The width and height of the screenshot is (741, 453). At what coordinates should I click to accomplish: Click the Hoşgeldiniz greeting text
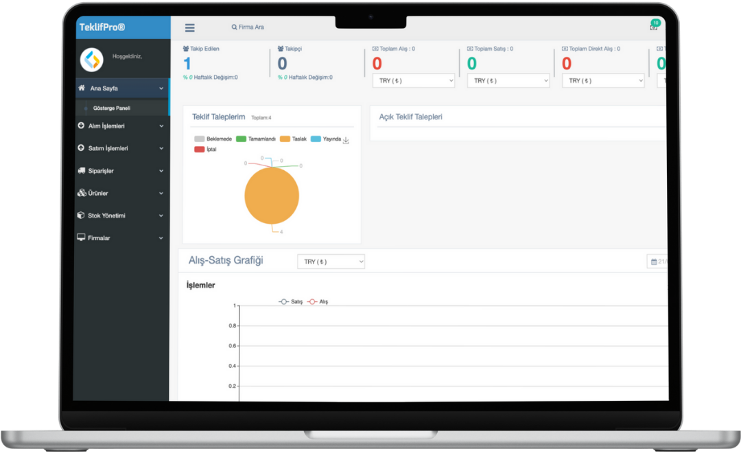[127, 56]
